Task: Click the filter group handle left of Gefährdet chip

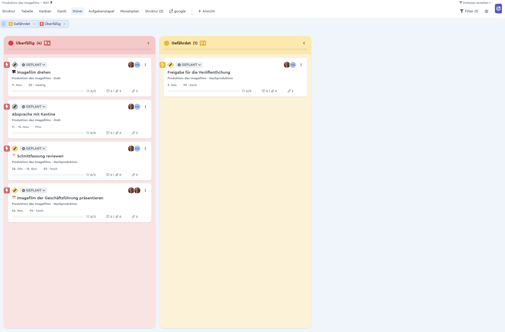Action: coord(4,24)
